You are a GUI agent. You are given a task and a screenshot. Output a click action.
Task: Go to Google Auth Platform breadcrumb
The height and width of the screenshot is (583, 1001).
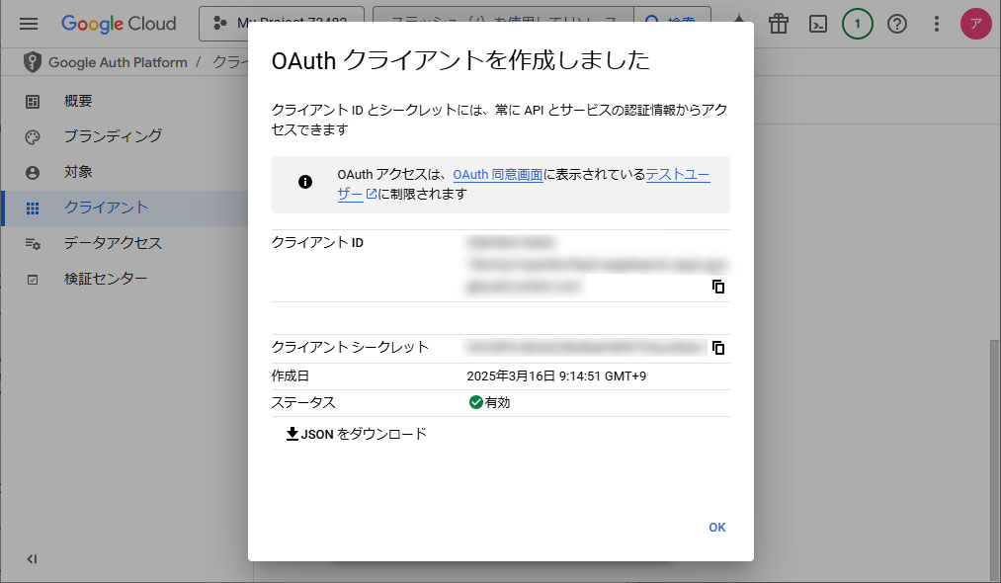(x=119, y=62)
